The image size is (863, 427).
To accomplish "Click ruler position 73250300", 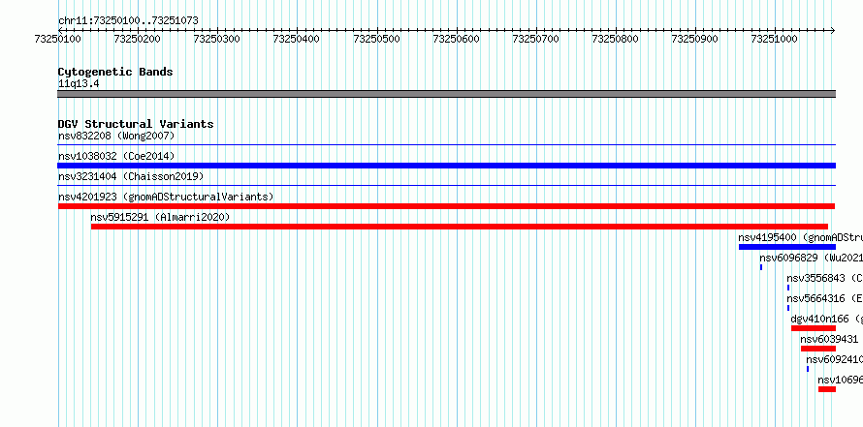I will [x=217, y=39].
